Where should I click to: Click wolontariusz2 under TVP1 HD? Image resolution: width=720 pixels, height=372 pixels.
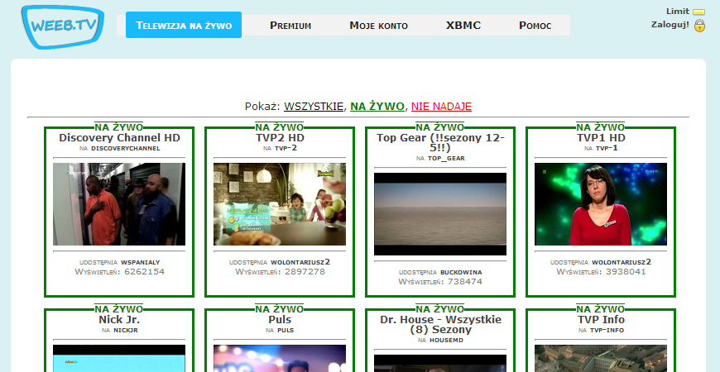pyautogui.click(x=622, y=262)
